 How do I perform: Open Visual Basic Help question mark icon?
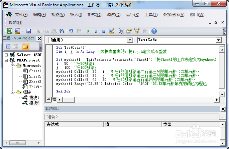point(154,31)
